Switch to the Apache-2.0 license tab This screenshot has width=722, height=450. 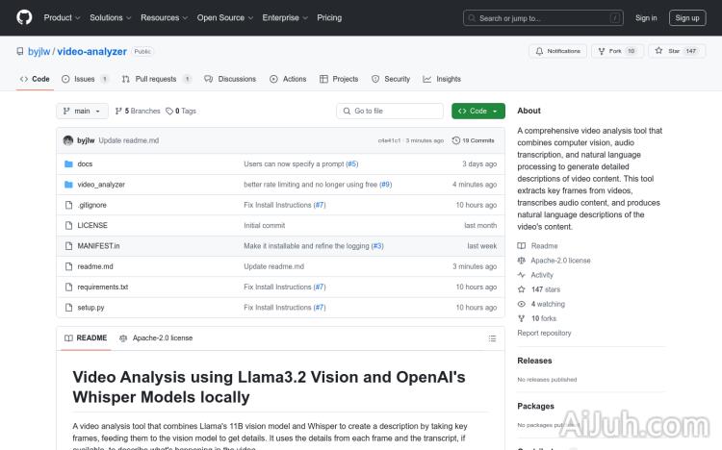pos(156,338)
